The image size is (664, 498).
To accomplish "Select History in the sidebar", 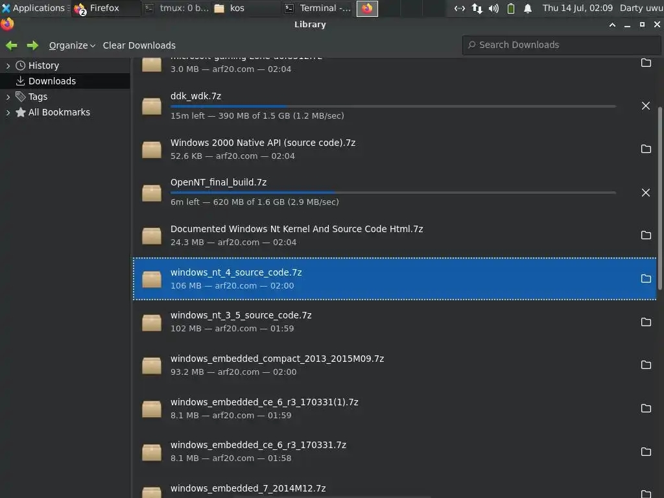I will pos(43,65).
